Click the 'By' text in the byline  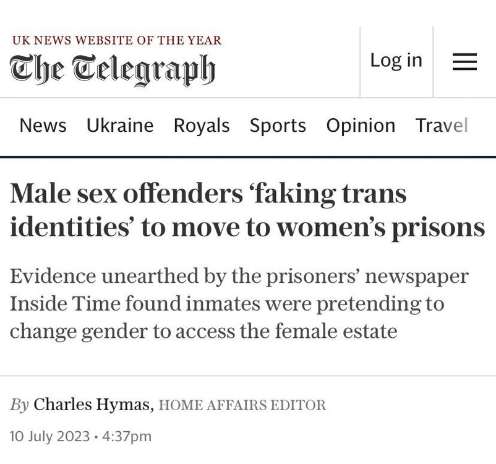point(19,405)
